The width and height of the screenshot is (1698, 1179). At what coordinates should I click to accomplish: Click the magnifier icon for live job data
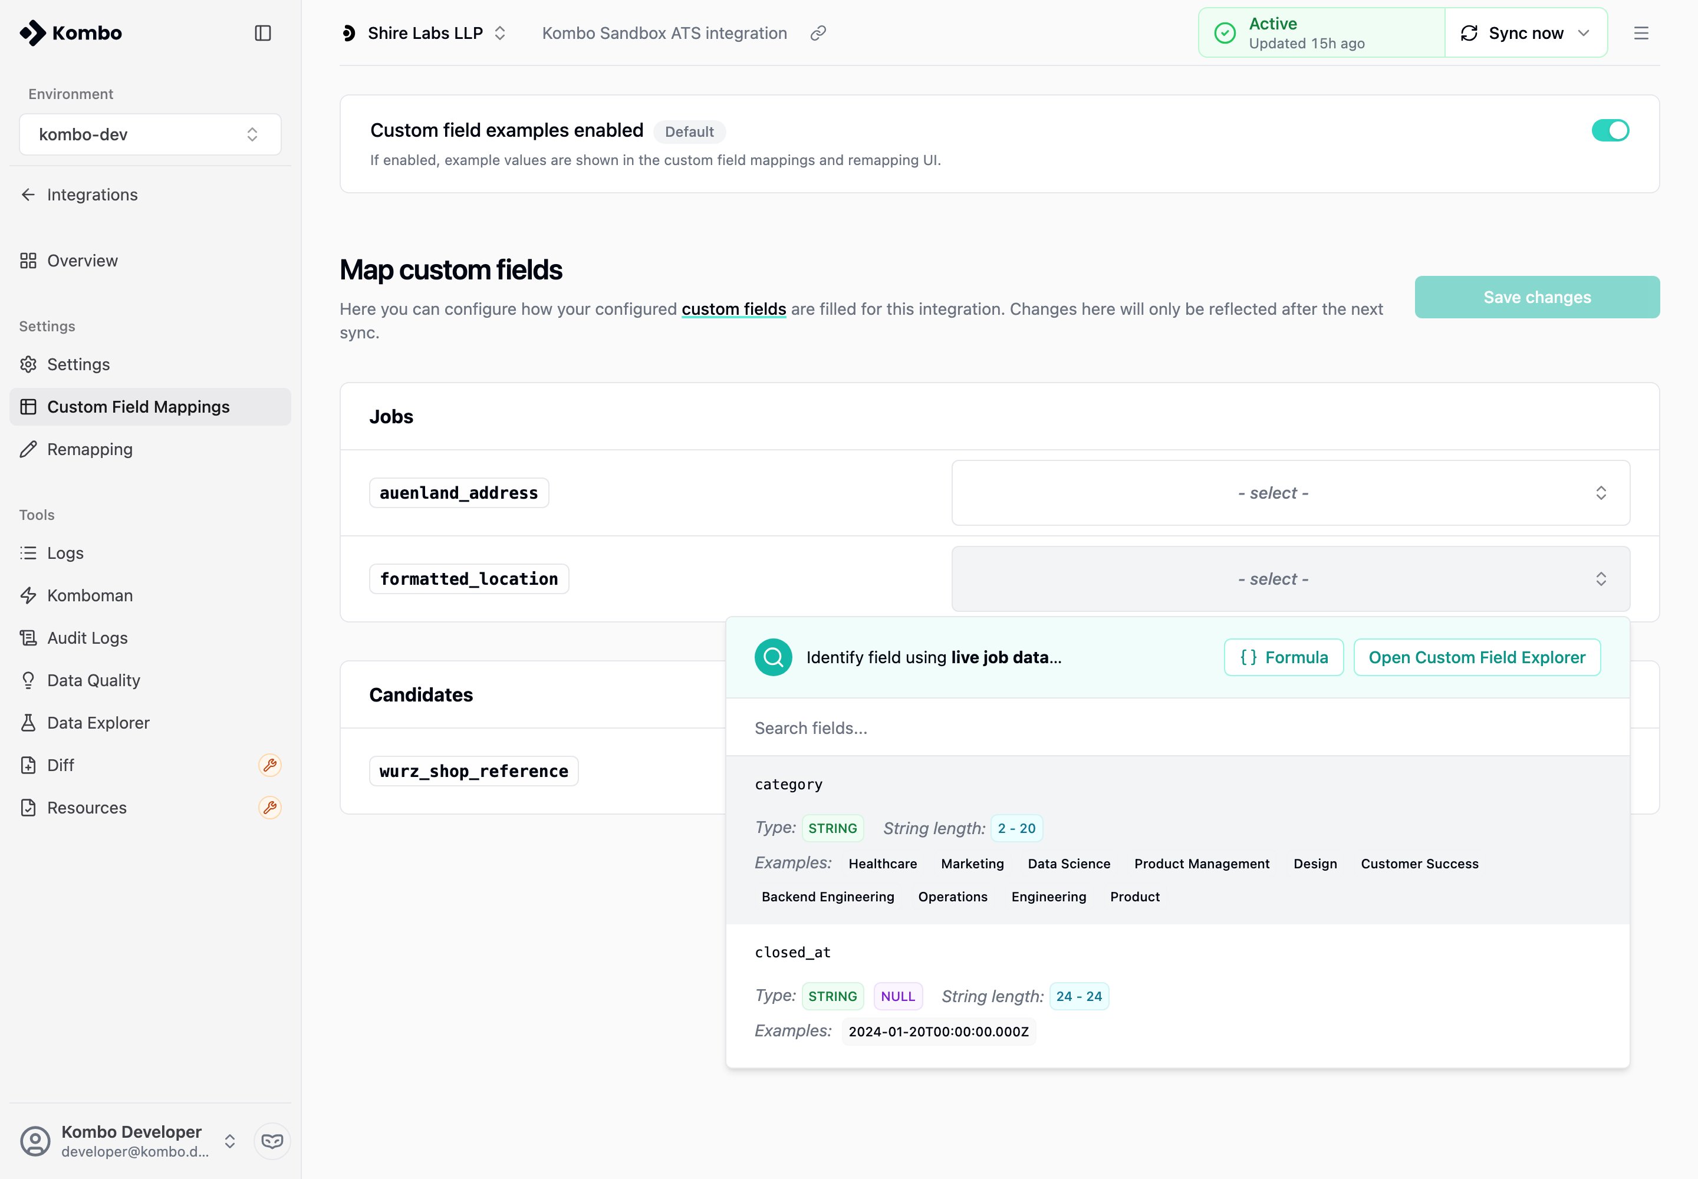tap(773, 657)
